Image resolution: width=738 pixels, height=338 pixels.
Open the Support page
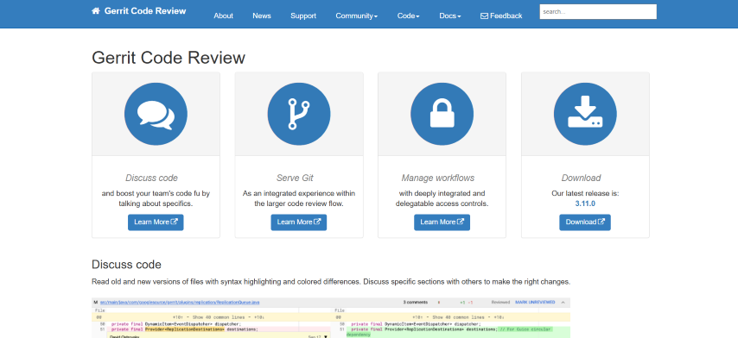click(x=303, y=16)
